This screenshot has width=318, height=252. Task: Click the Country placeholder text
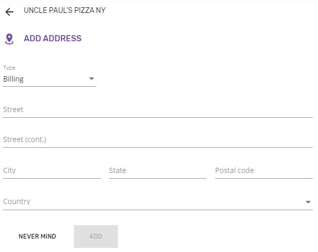tap(17, 201)
